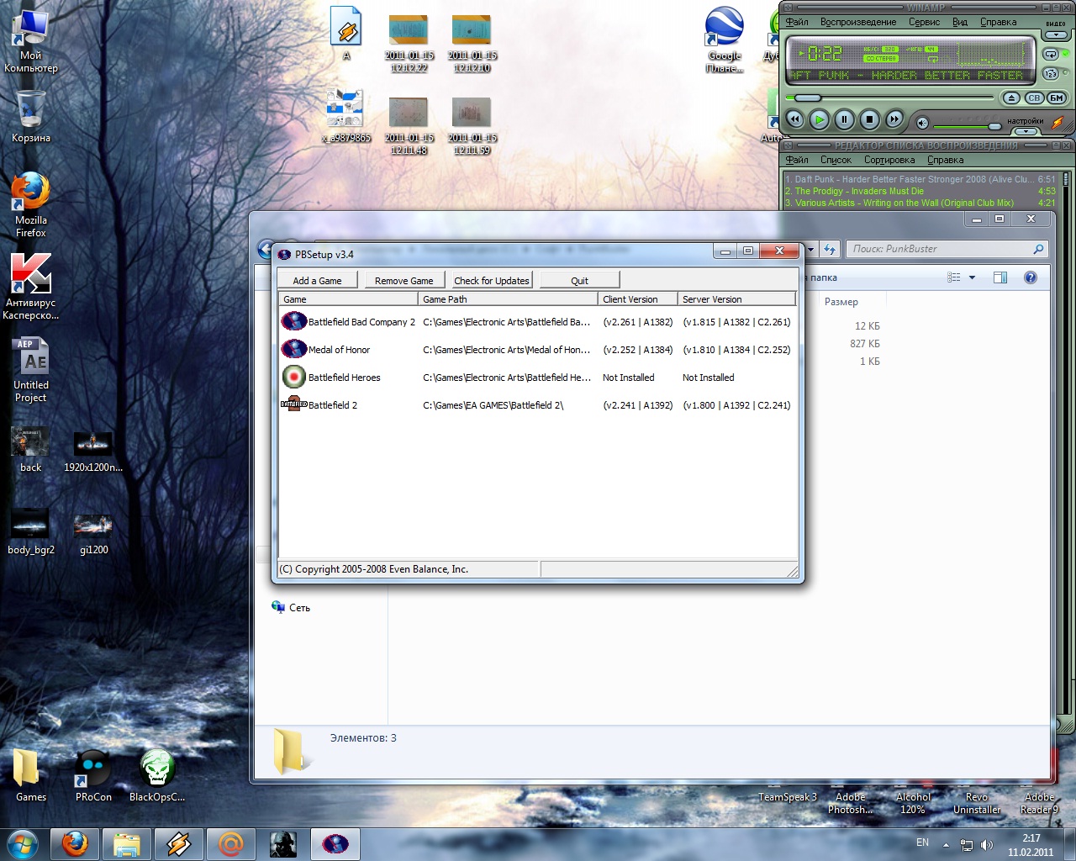Open the Winamp Воспроизведение menu
This screenshot has width=1076, height=861.
(858, 22)
